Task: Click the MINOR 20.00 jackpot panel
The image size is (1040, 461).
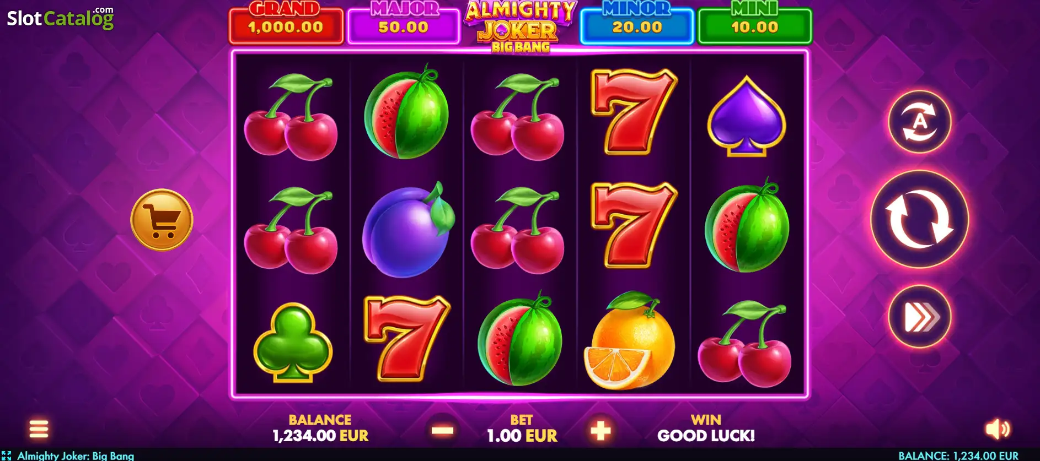Action: [x=637, y=25]
